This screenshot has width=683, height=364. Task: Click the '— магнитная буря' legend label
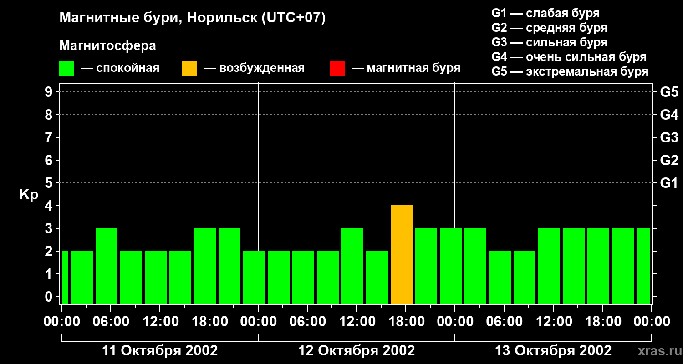point(406,68)
